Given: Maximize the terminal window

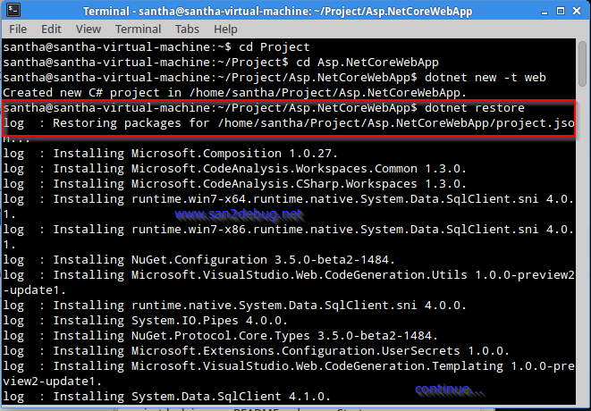Looking at the screenshot, I should 561,11.
